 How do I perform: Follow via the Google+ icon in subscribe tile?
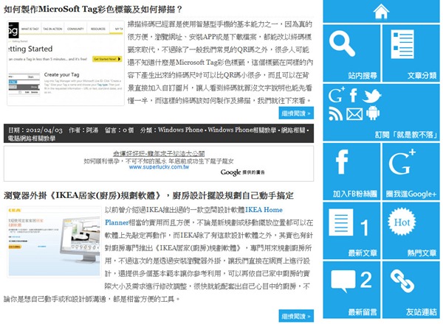[x=336, y=95]
